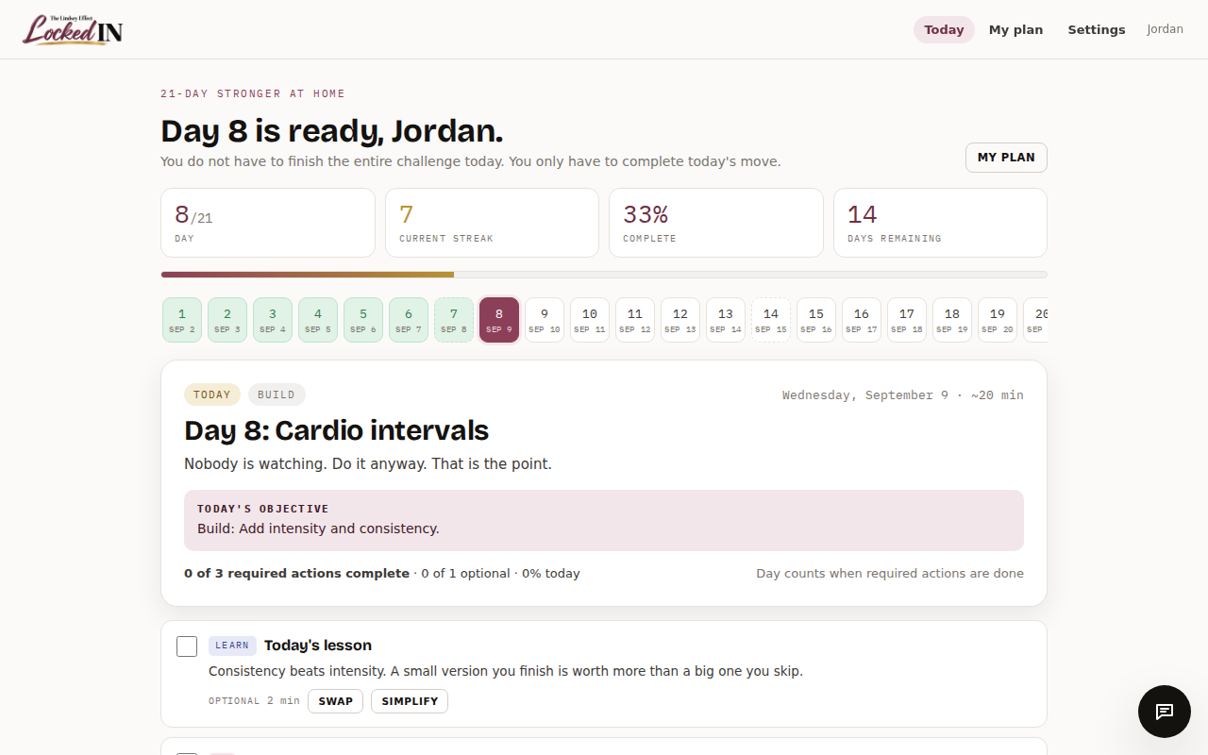The width and height of the screenshot is (1208, 755).
Task: Click the MY PLAN button
Action: point(1006,158)
